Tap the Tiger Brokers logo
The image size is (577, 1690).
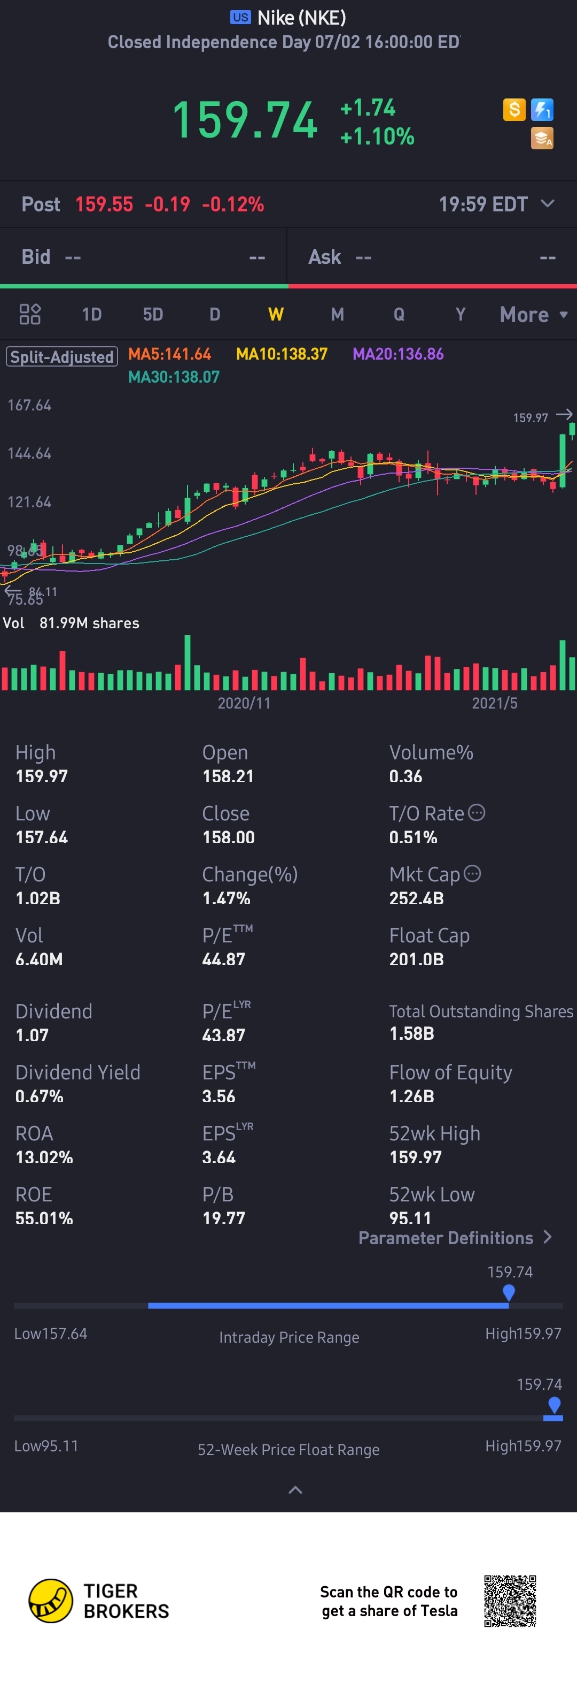[x=50, y=1601]
